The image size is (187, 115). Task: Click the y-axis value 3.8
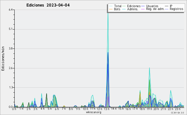(x=11, y=48)
